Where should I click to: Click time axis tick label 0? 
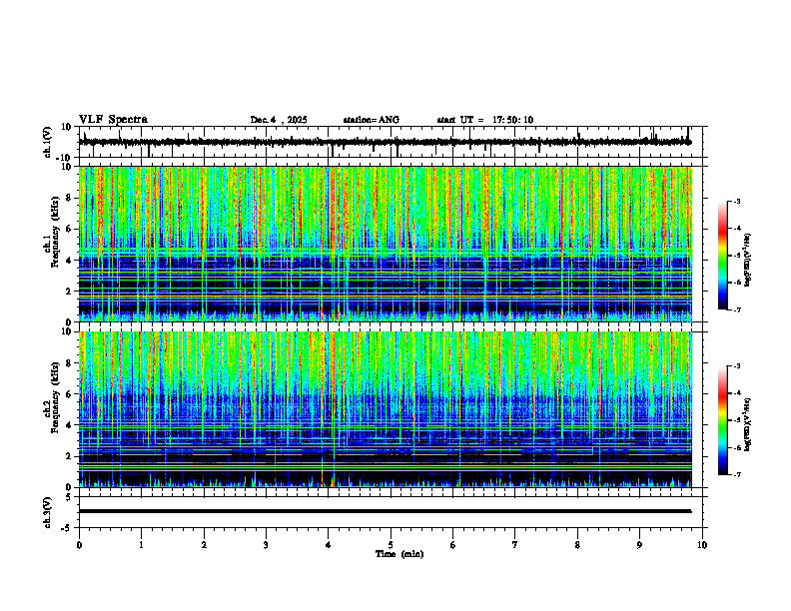(x=79, y=545)
